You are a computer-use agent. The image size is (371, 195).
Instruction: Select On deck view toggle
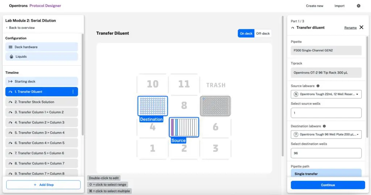(246, 34)
